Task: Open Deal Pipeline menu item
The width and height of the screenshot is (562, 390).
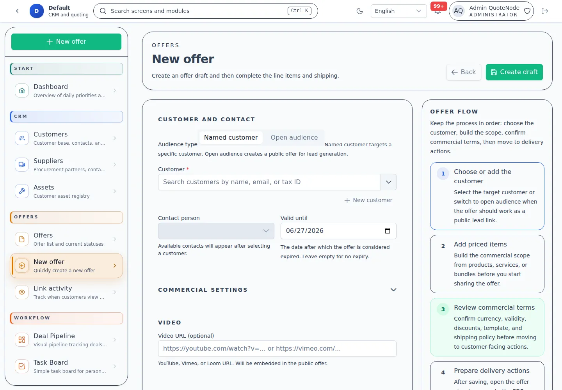Action: [x=66, y=340]
